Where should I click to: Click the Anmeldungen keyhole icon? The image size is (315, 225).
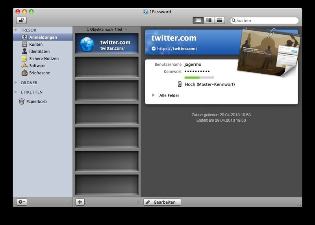24,37
